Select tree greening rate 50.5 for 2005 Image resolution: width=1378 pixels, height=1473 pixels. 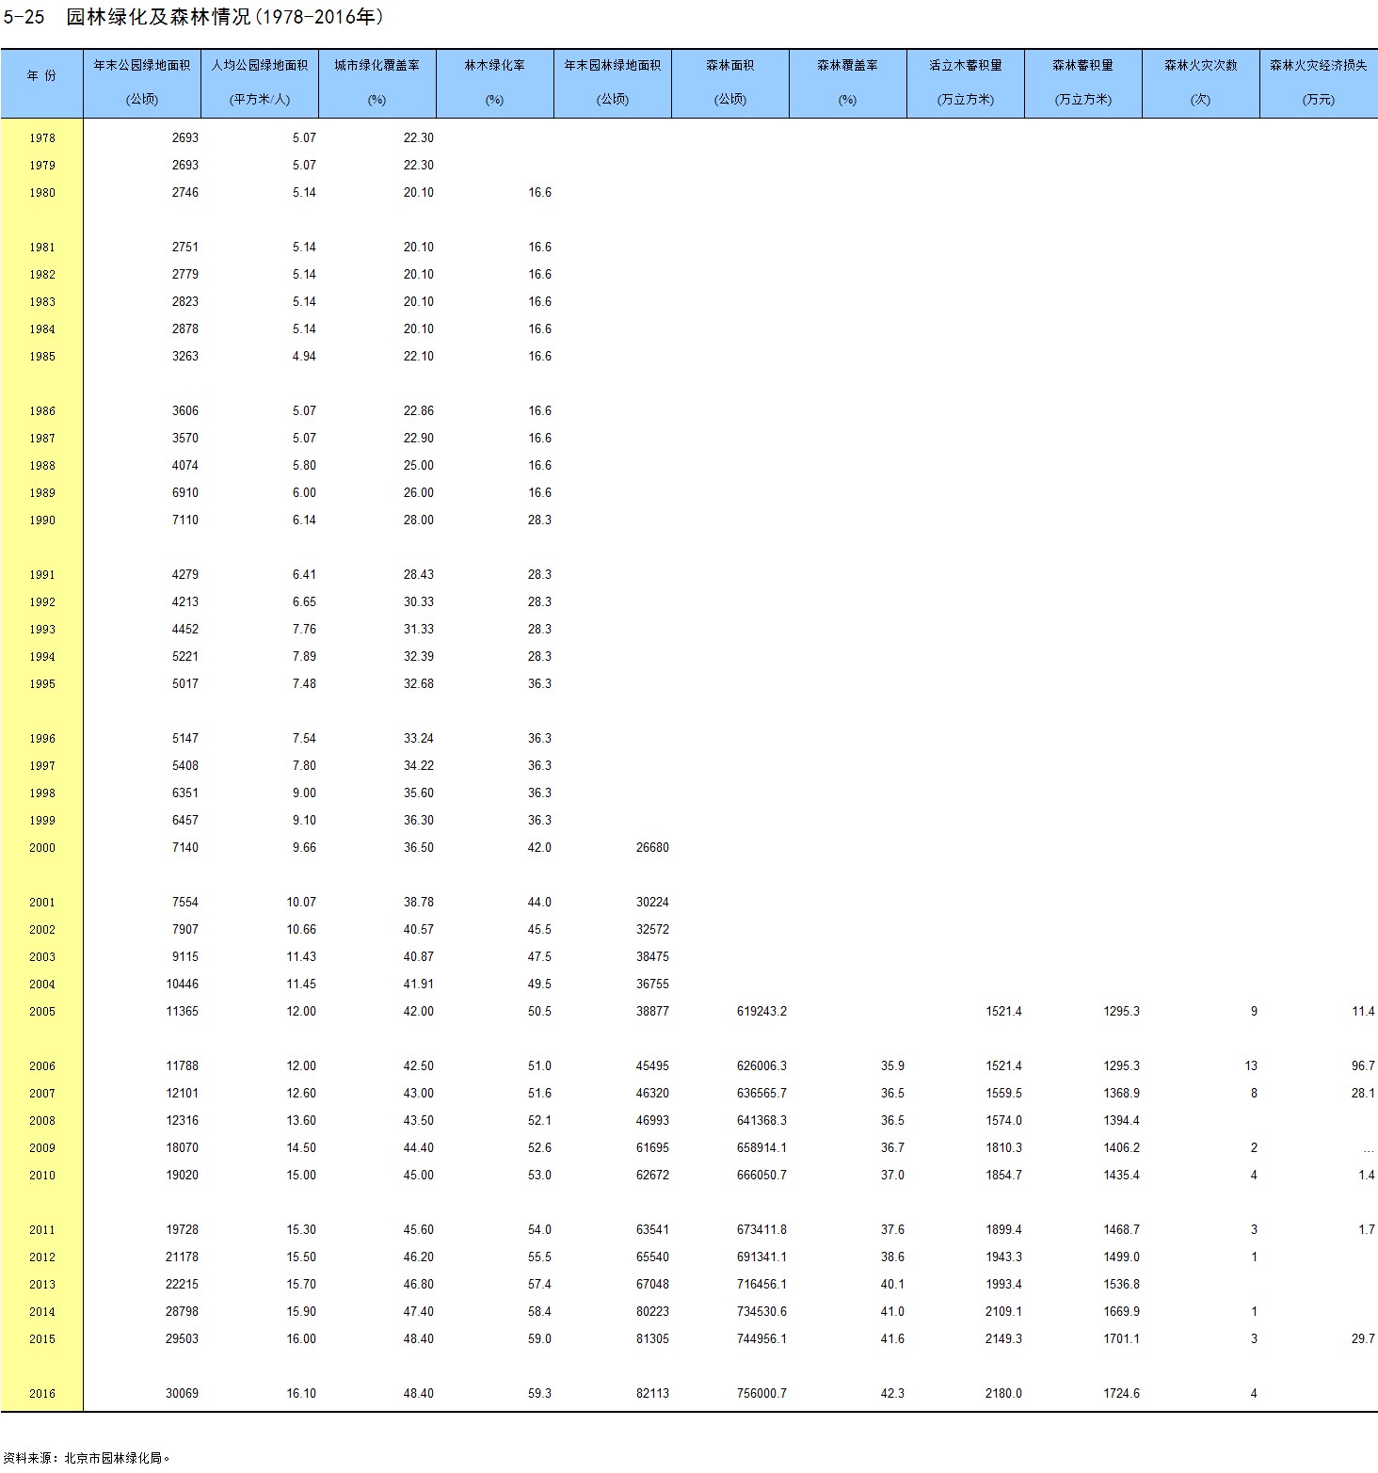click(x=539, y=1011)
